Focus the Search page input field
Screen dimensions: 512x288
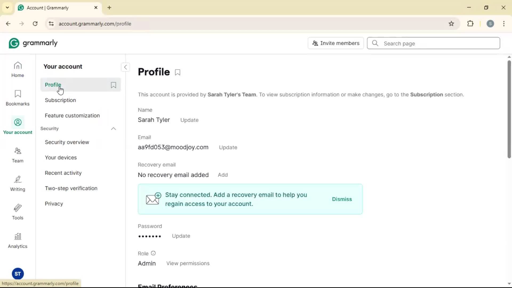[x=437, y=43]
